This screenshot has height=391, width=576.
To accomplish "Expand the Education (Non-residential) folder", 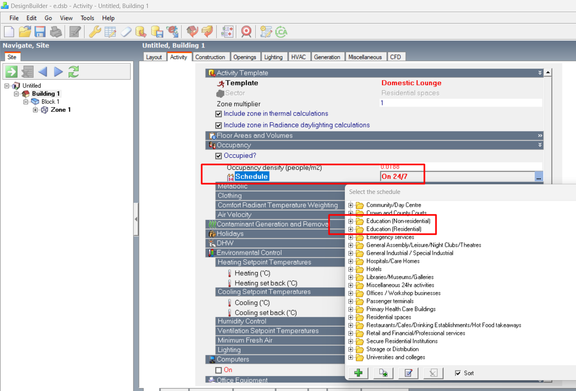I will point(350,221).
